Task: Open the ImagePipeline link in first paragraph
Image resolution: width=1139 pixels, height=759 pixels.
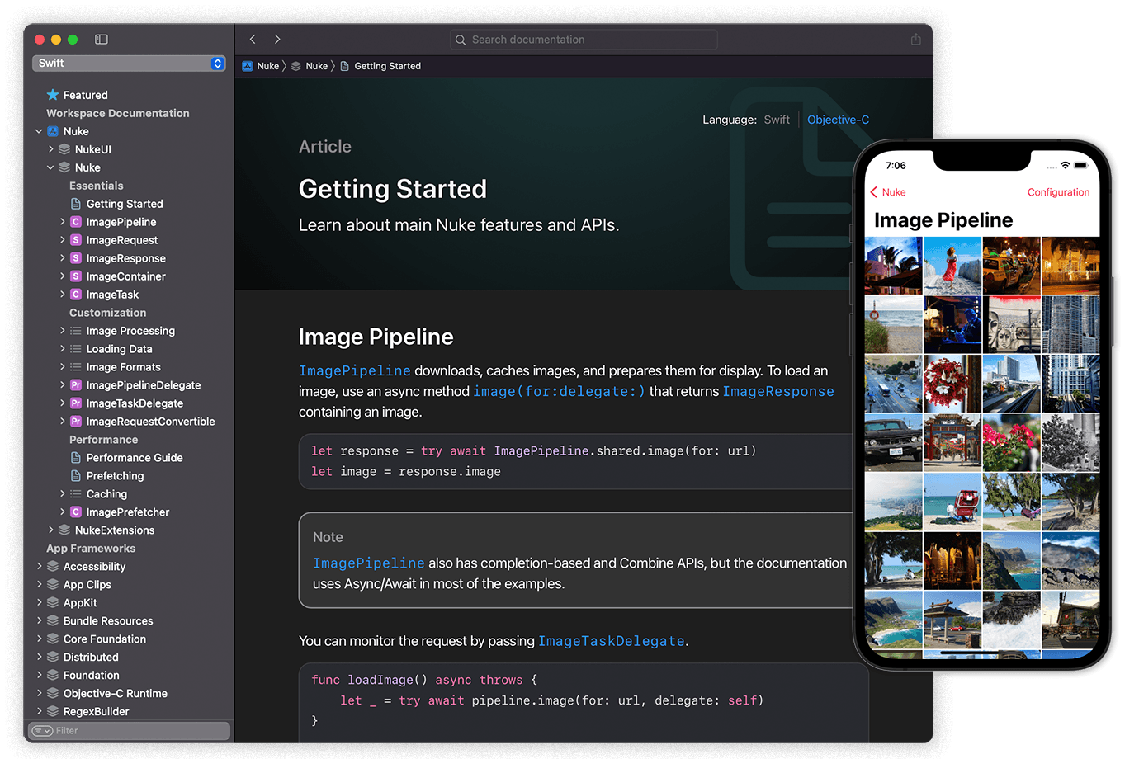Action: 355,371
